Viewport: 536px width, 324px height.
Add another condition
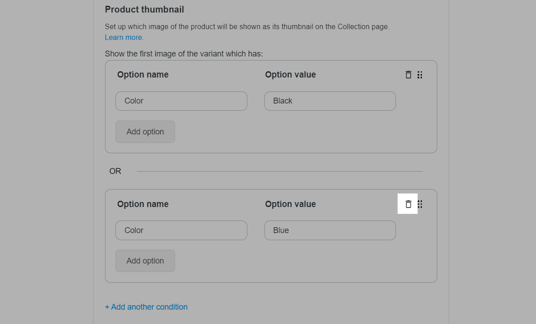pyautogui.click(x=146, y=307)
